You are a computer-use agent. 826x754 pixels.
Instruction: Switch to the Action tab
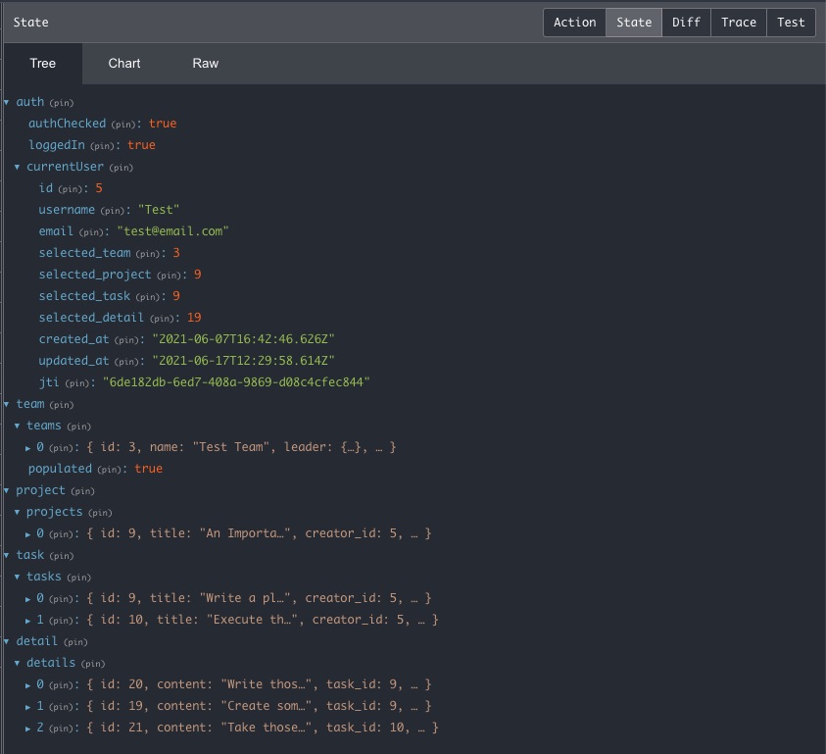point(574,22)
